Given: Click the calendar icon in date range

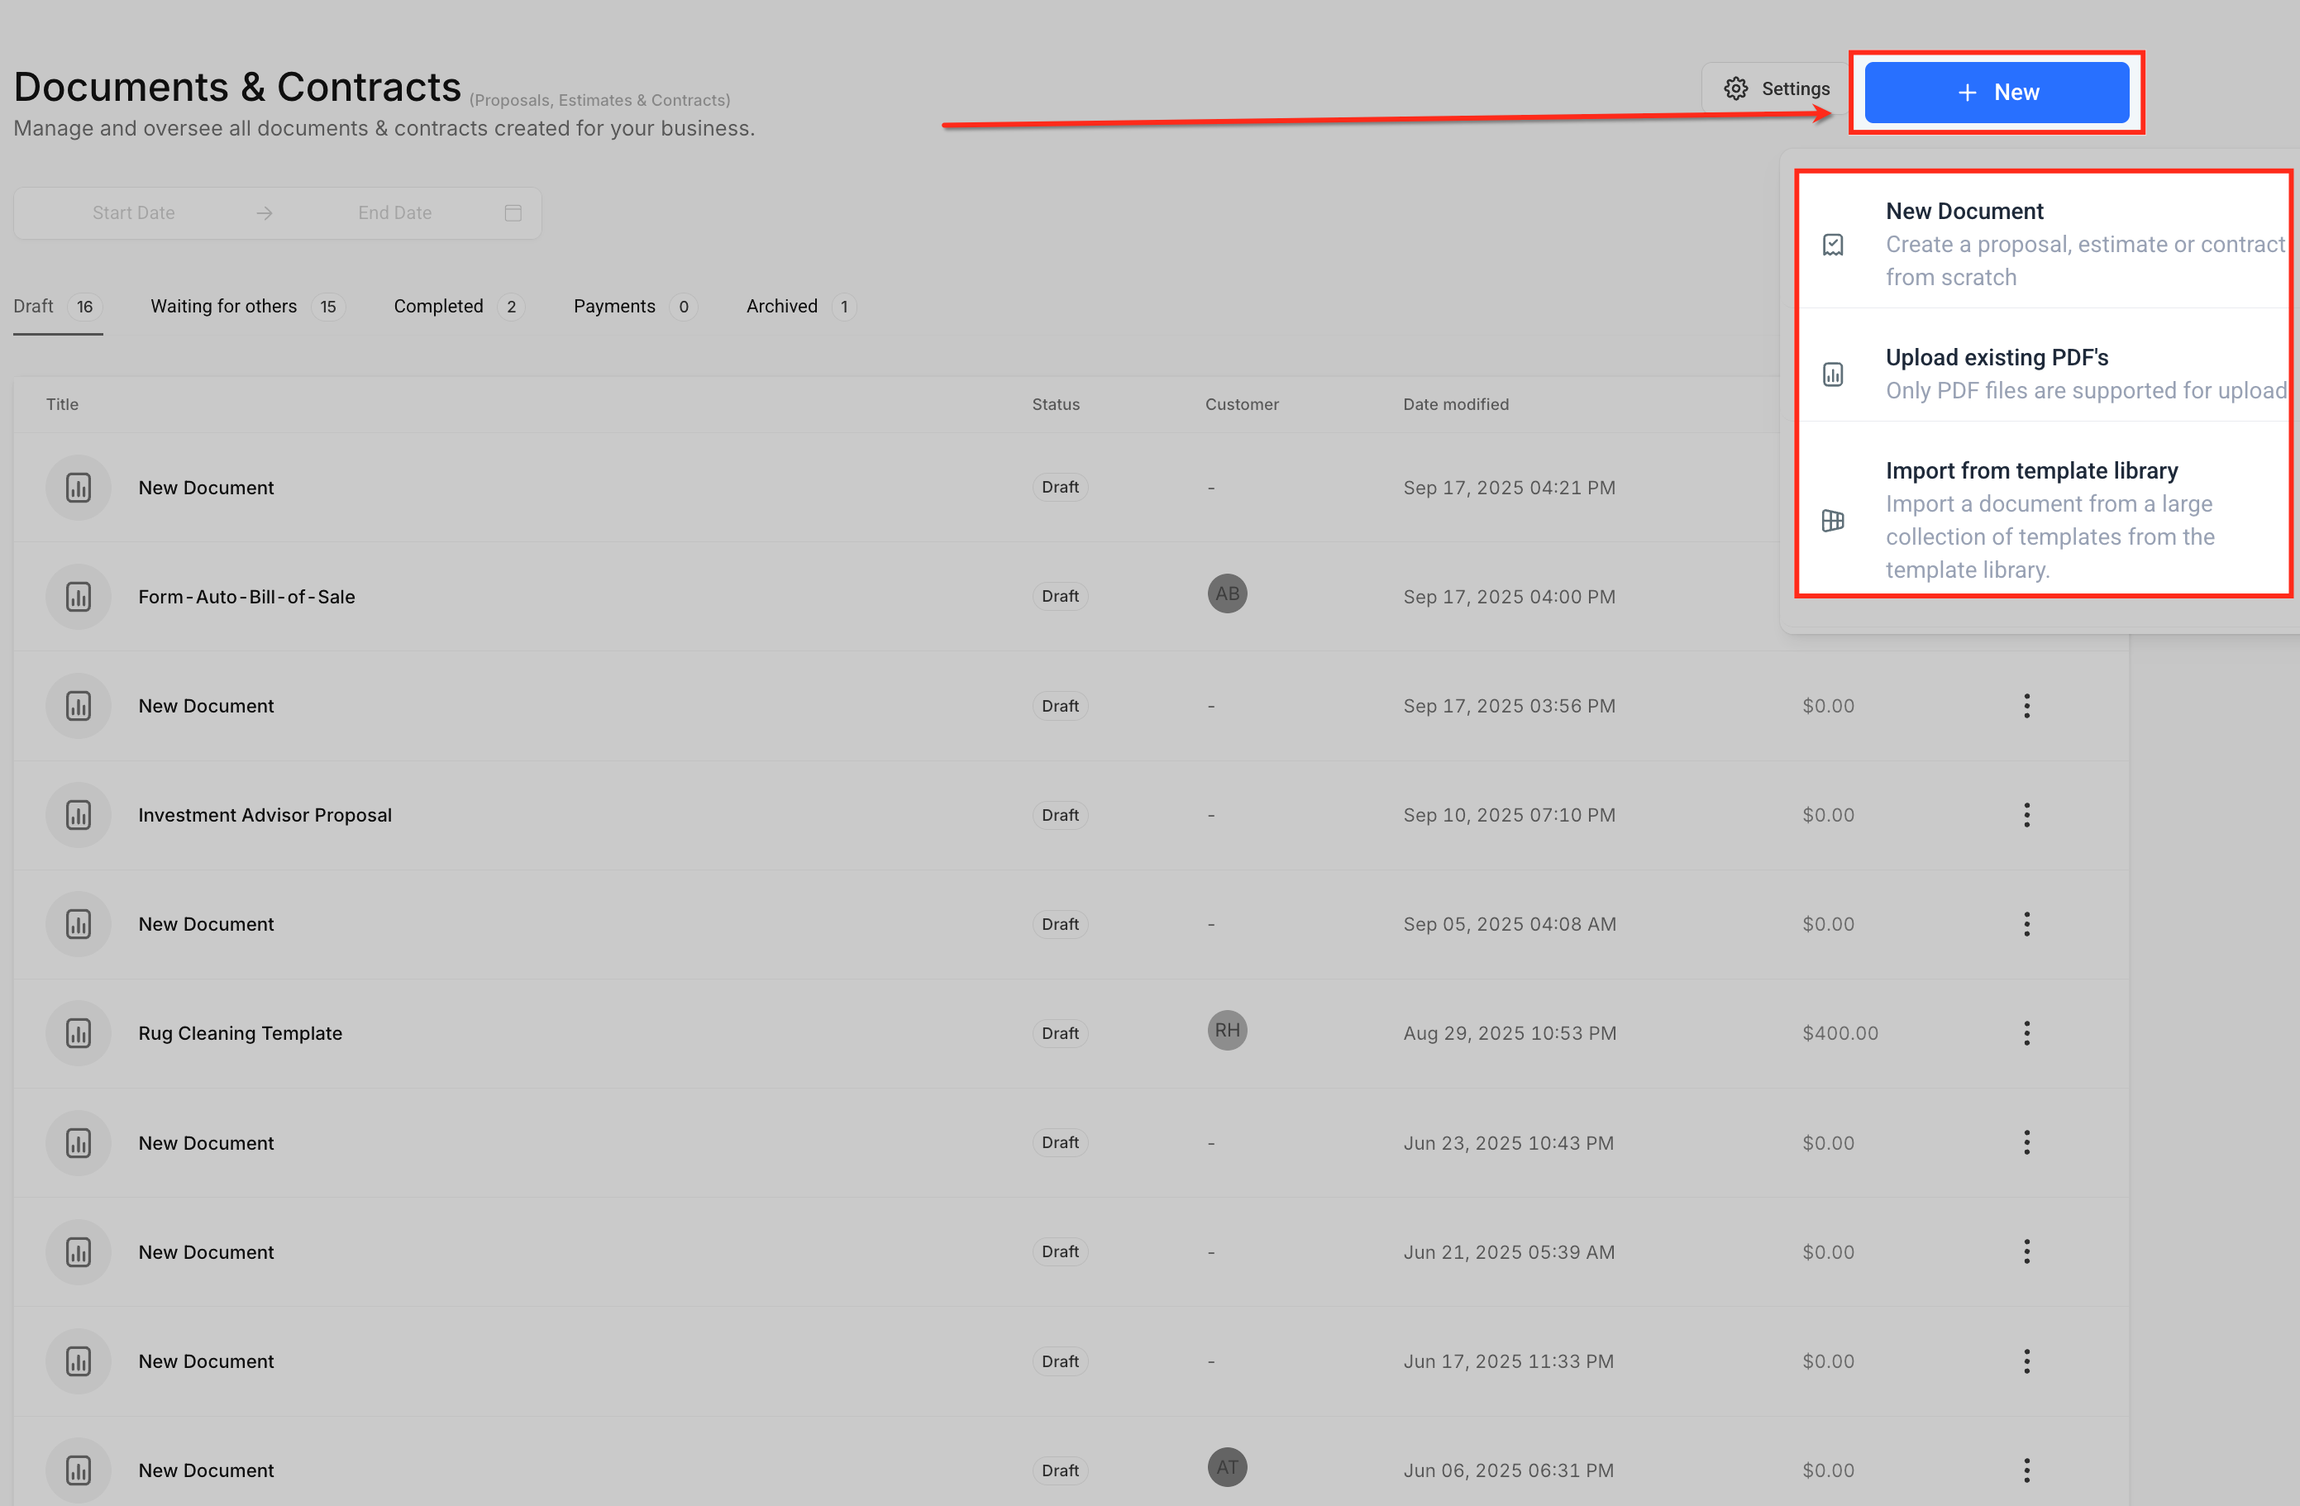Looking at the screenshot, I should 513,212.
